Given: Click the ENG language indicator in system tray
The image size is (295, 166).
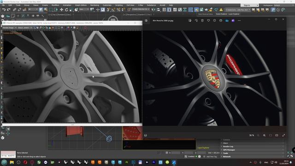Looking at the screenshot, I should click(266, 162).
